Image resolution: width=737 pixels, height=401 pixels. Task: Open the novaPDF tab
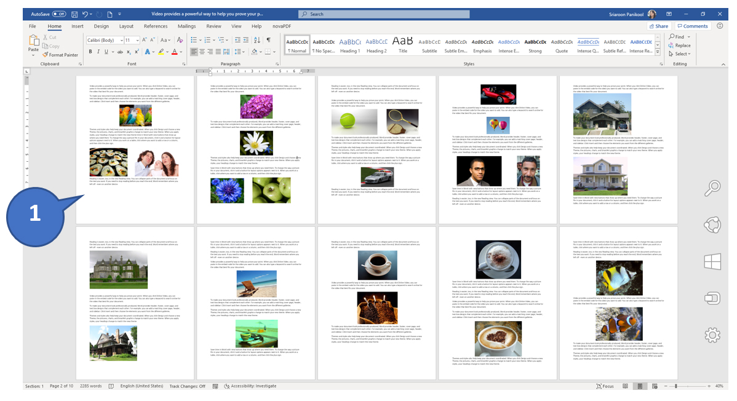pyautogui.click(x=282, y=26)
